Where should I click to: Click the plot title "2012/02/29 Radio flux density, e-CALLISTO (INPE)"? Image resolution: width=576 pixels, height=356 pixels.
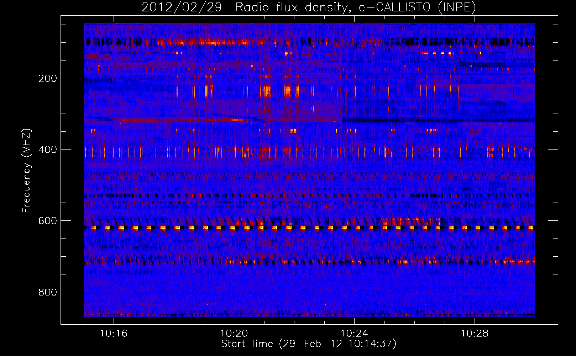point(309,7)
